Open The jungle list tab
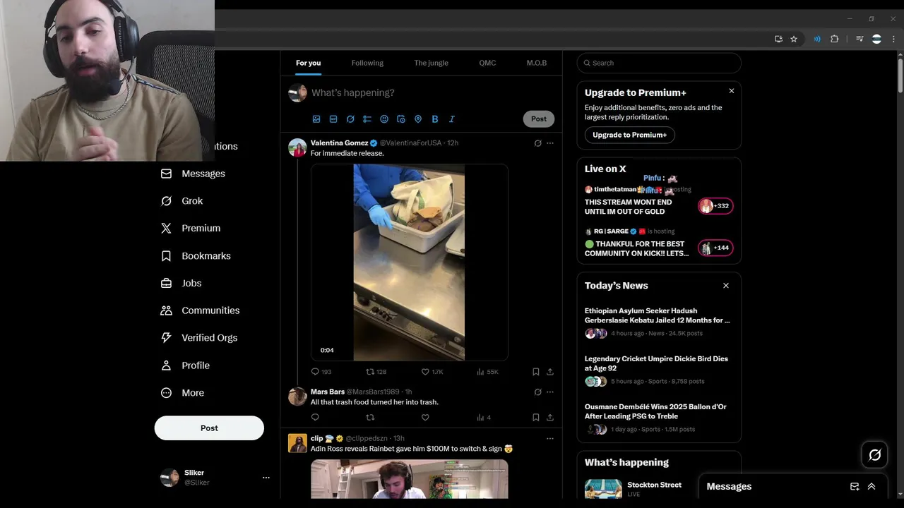 (431, 63)
